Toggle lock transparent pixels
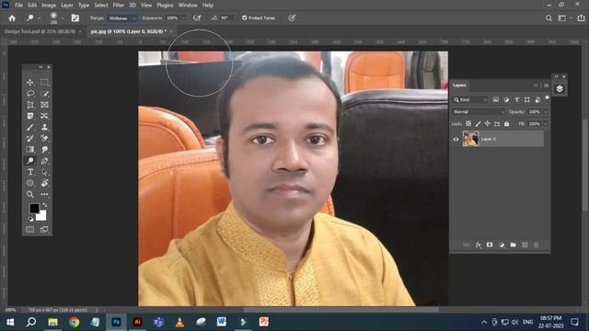Screen dimensions: 589x331 (x=468, y=123)
